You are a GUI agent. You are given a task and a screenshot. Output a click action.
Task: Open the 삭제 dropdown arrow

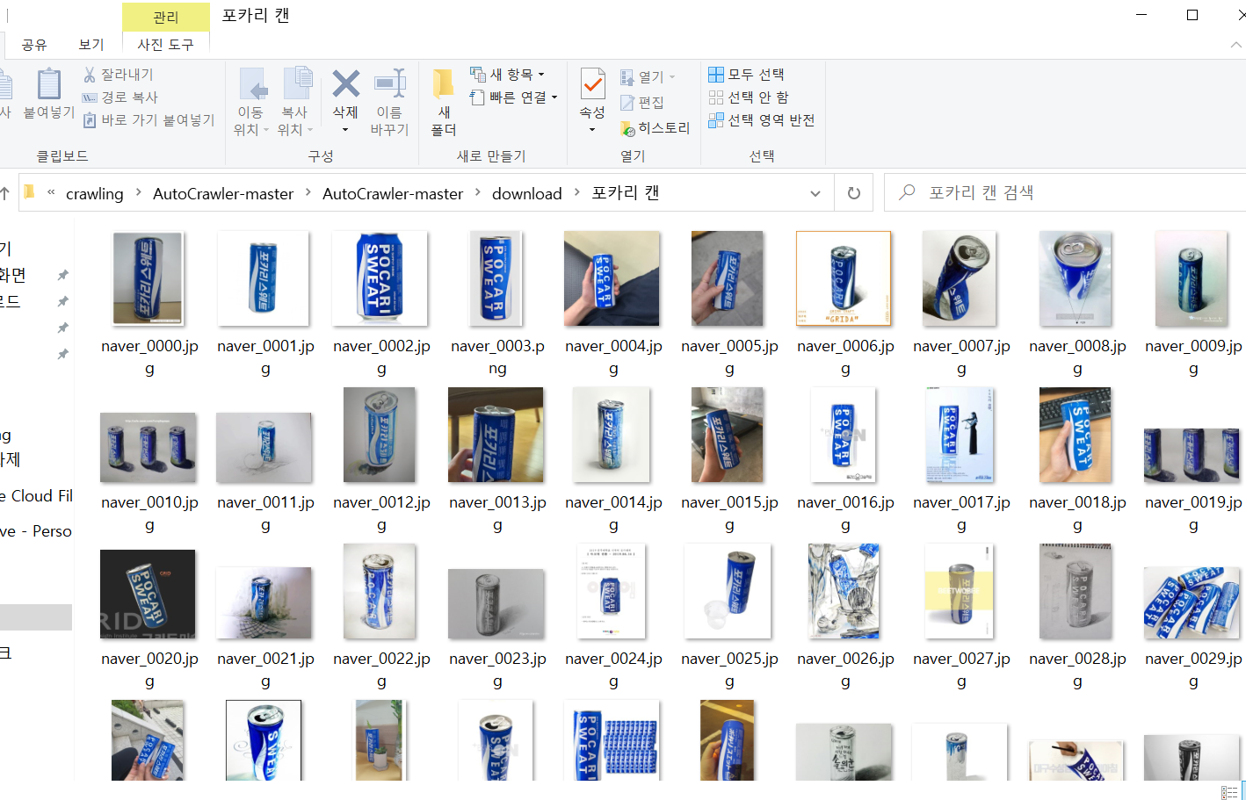pyautogui.click(x=345, y=130)
